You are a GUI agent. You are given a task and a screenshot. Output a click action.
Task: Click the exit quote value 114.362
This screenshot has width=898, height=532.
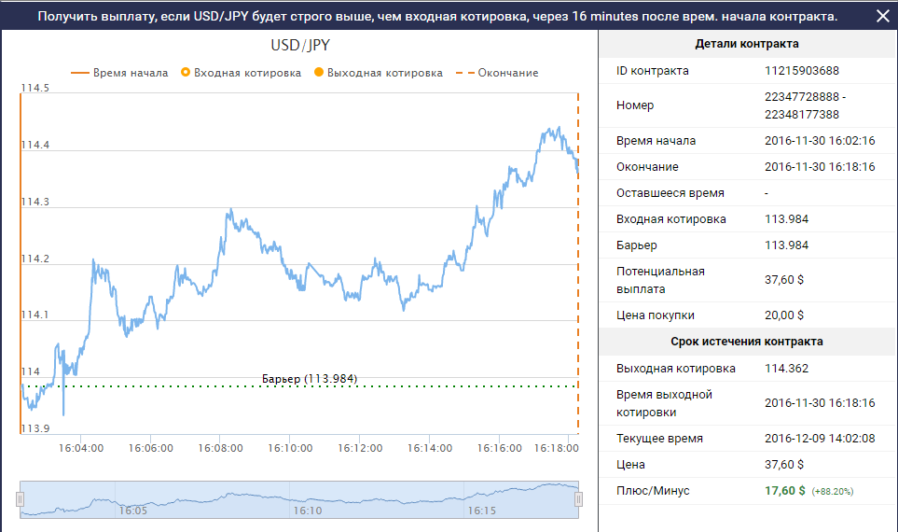786,368
